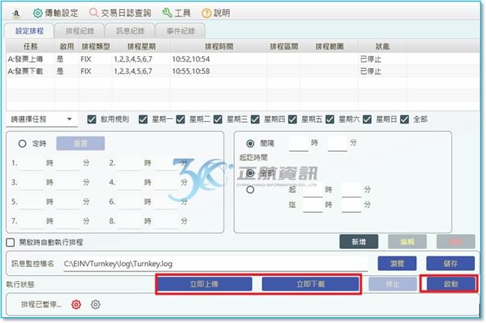Click the 立即下載 button

pos(310,284)
